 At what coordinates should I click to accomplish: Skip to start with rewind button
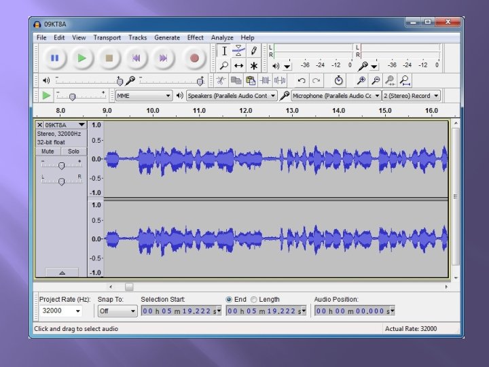(x=136, y=58)
